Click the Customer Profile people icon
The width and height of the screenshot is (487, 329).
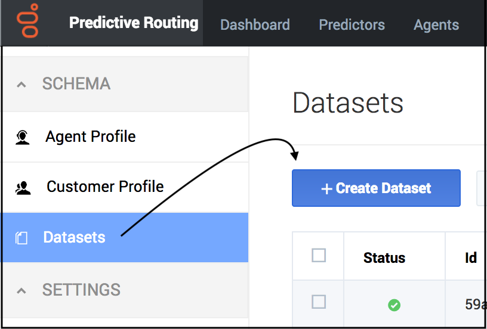[23, 188]
